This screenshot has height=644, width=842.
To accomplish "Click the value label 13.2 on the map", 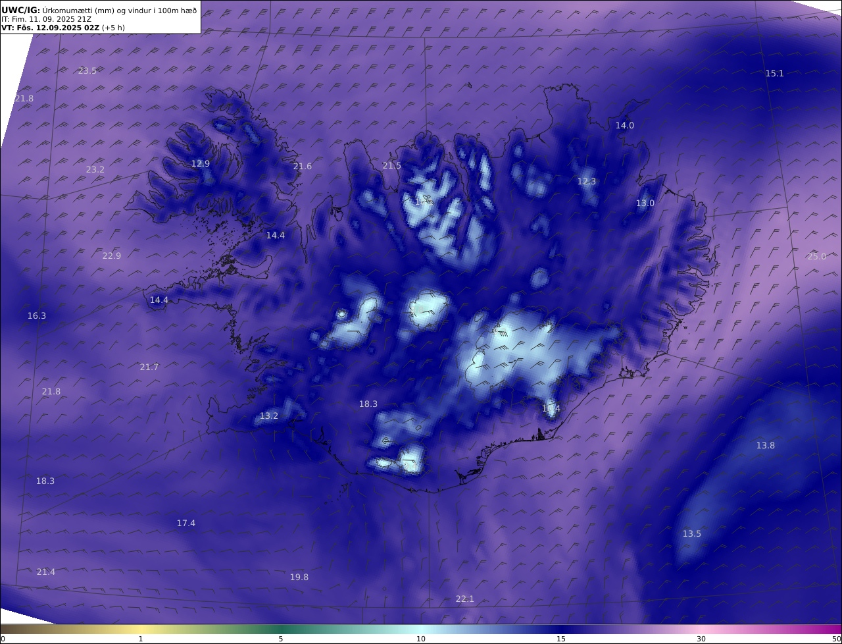I will click(x=269, y=416).
